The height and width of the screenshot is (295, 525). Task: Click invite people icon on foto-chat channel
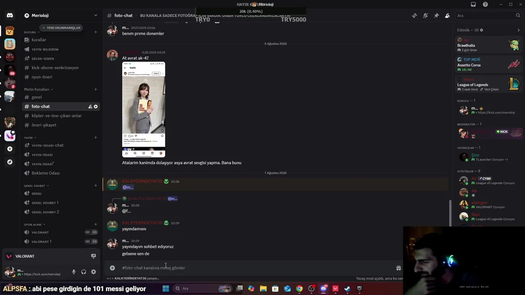point(90,107)
